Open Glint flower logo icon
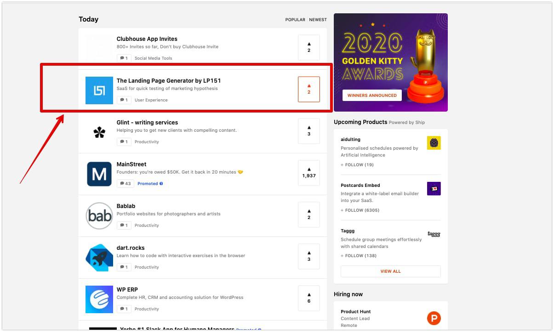Screen dimensions: 554x332 point(99,132)
